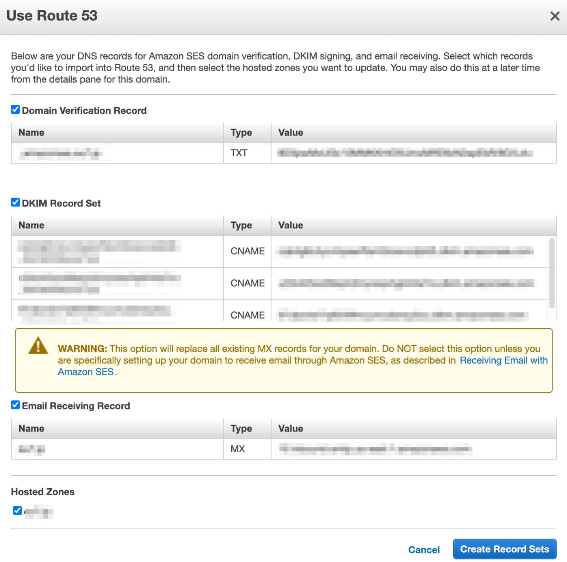Viewport: 567px width, 562px height.
Task: Uncheck the Domain Verification Record checkbox
Action: pos(15,110)
